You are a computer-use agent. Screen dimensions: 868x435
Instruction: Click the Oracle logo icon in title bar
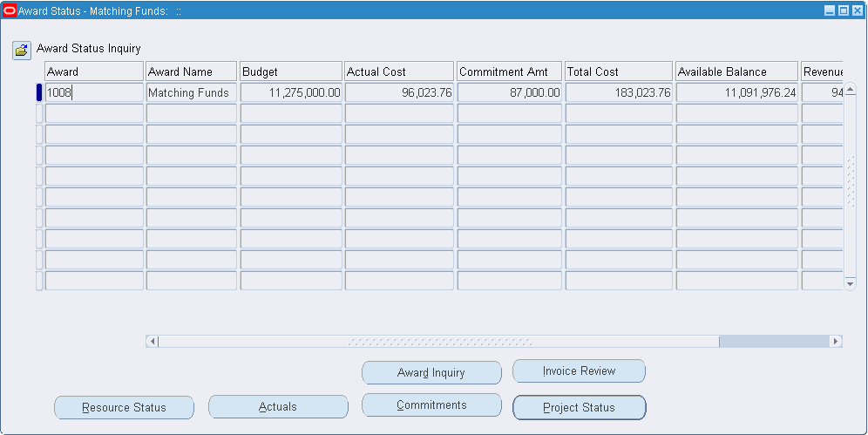tap(10, 10)
